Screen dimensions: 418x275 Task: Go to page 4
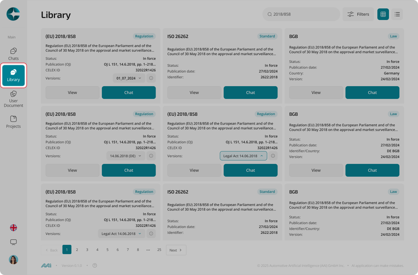(97, 249)
